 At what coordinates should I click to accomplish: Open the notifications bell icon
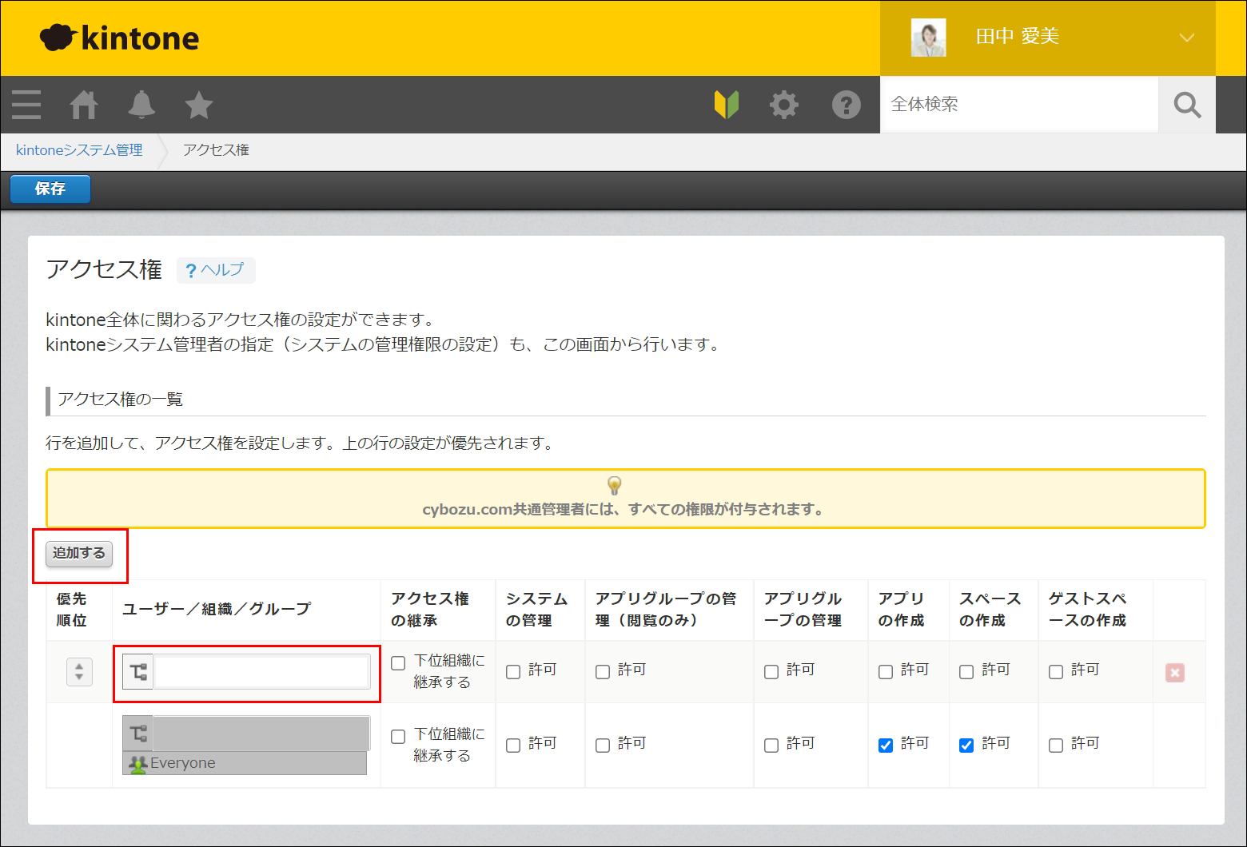(x=141, y=105)
